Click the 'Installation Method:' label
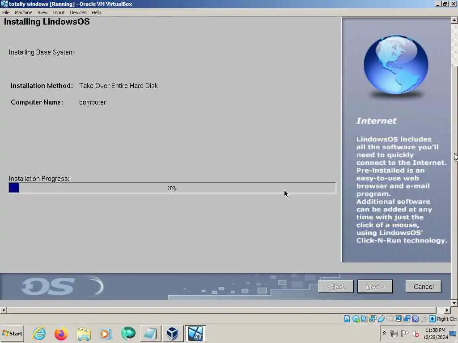 pyautogui.click(x=42, y=86)
